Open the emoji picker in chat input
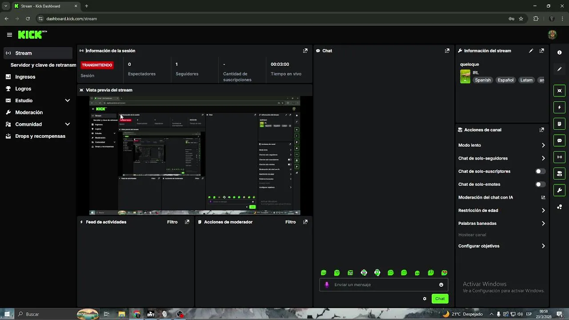The height and width of the screenshot is (320, 569). [x=441, y=285]
